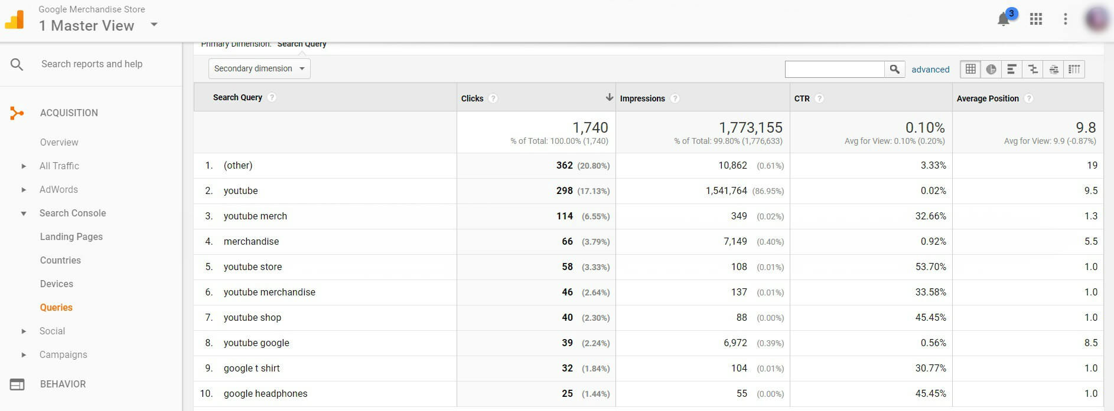
Task: Click the Search reports and help field
Action: click(x=92, y=64)
